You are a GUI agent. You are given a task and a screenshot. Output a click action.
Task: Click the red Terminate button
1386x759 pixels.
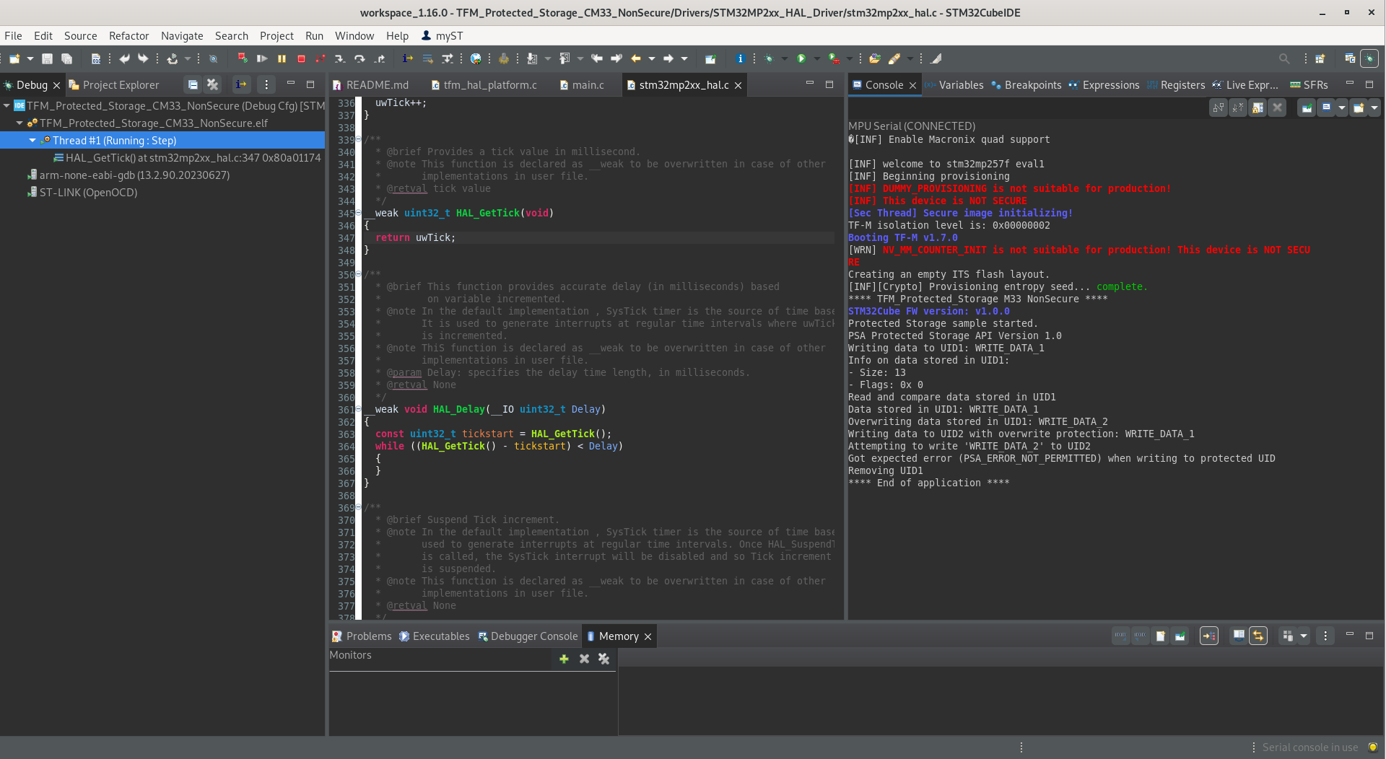tap(302, 58)
